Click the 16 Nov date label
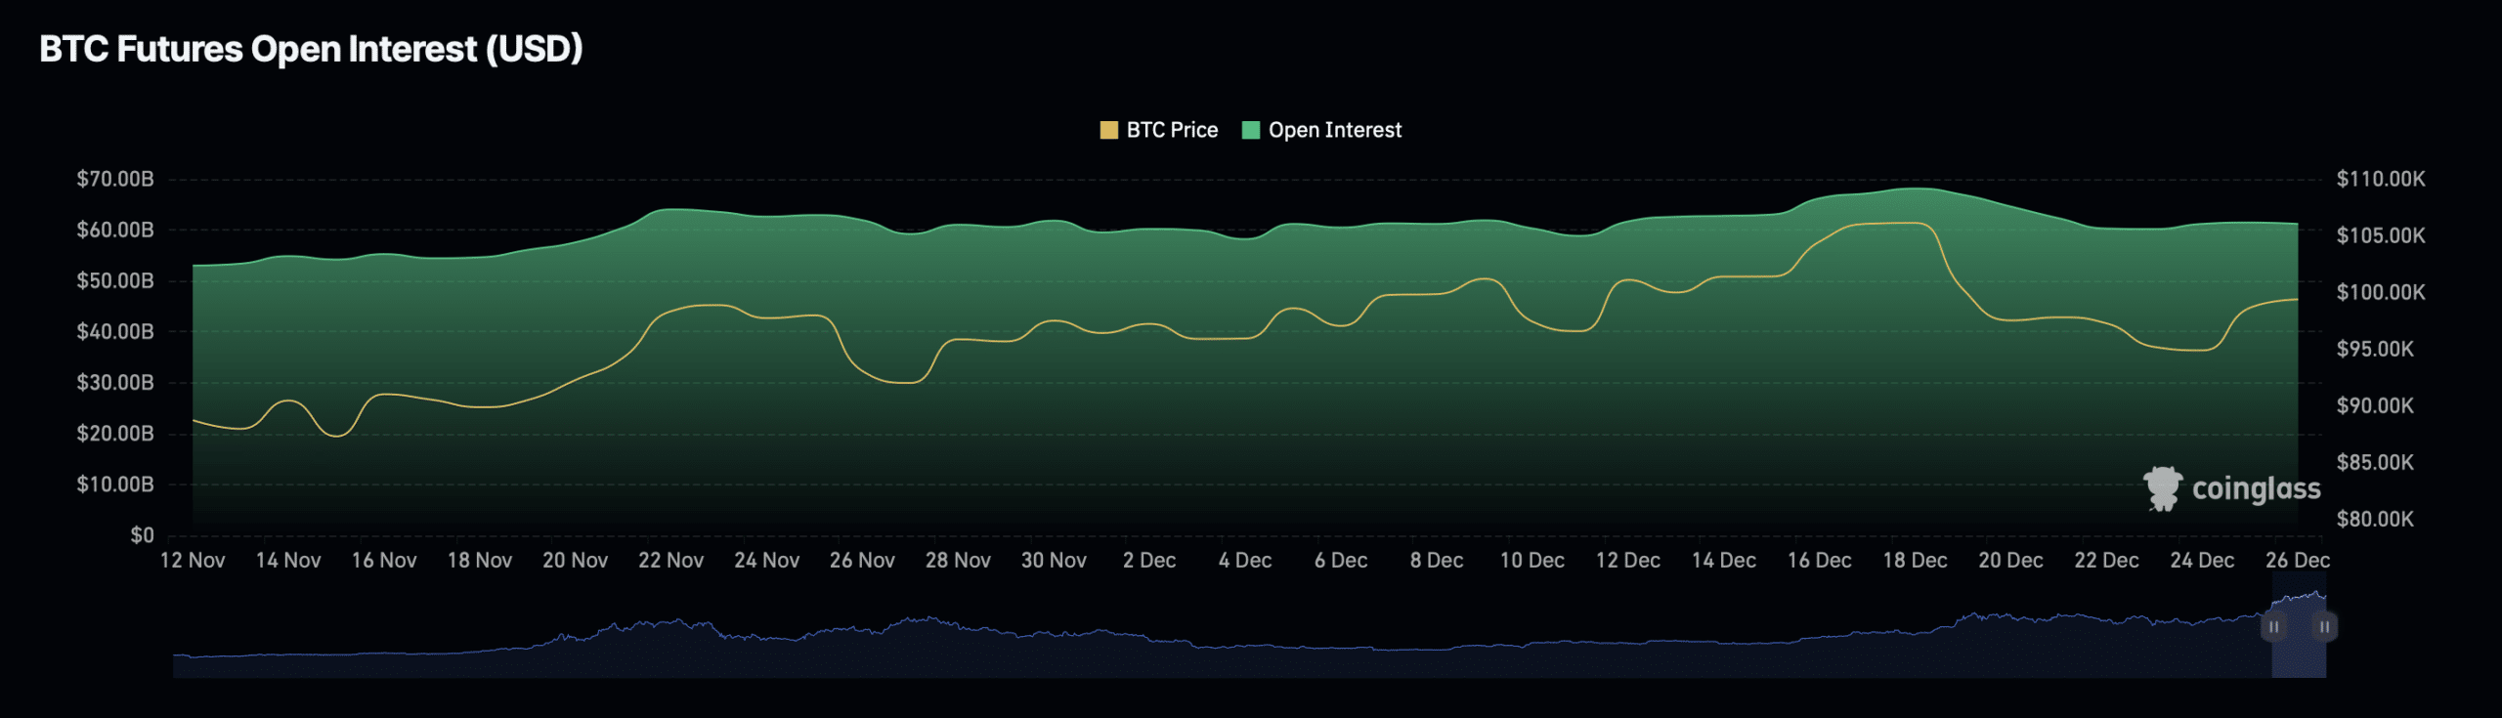This screenshot has height=718, width=2502. pos(384,561)
